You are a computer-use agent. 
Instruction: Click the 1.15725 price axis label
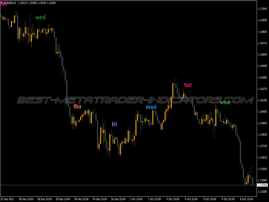tap(262, 146)
